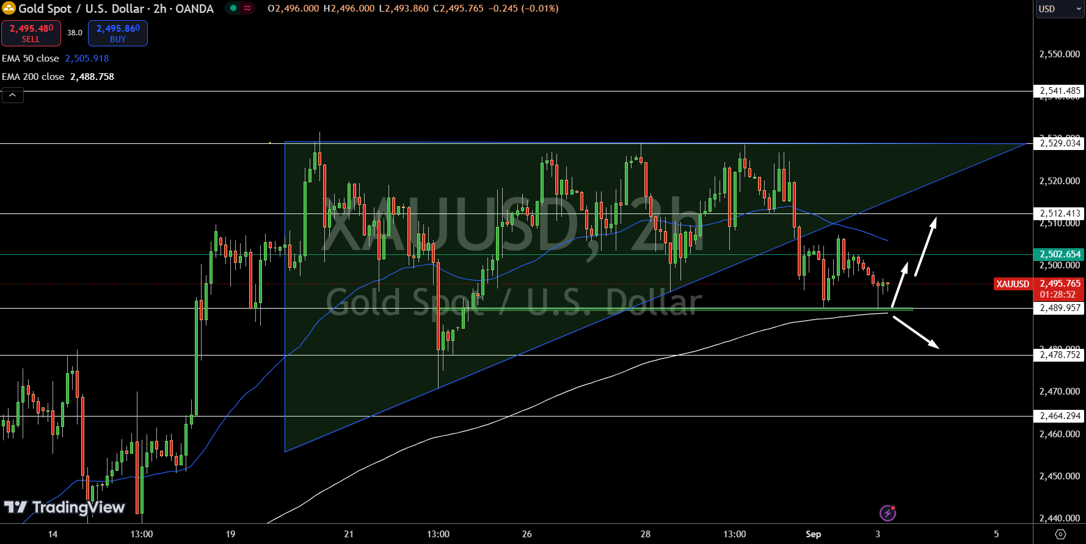Click the green market status dot
Viewport: 1086px width, 544px height.
233,9
